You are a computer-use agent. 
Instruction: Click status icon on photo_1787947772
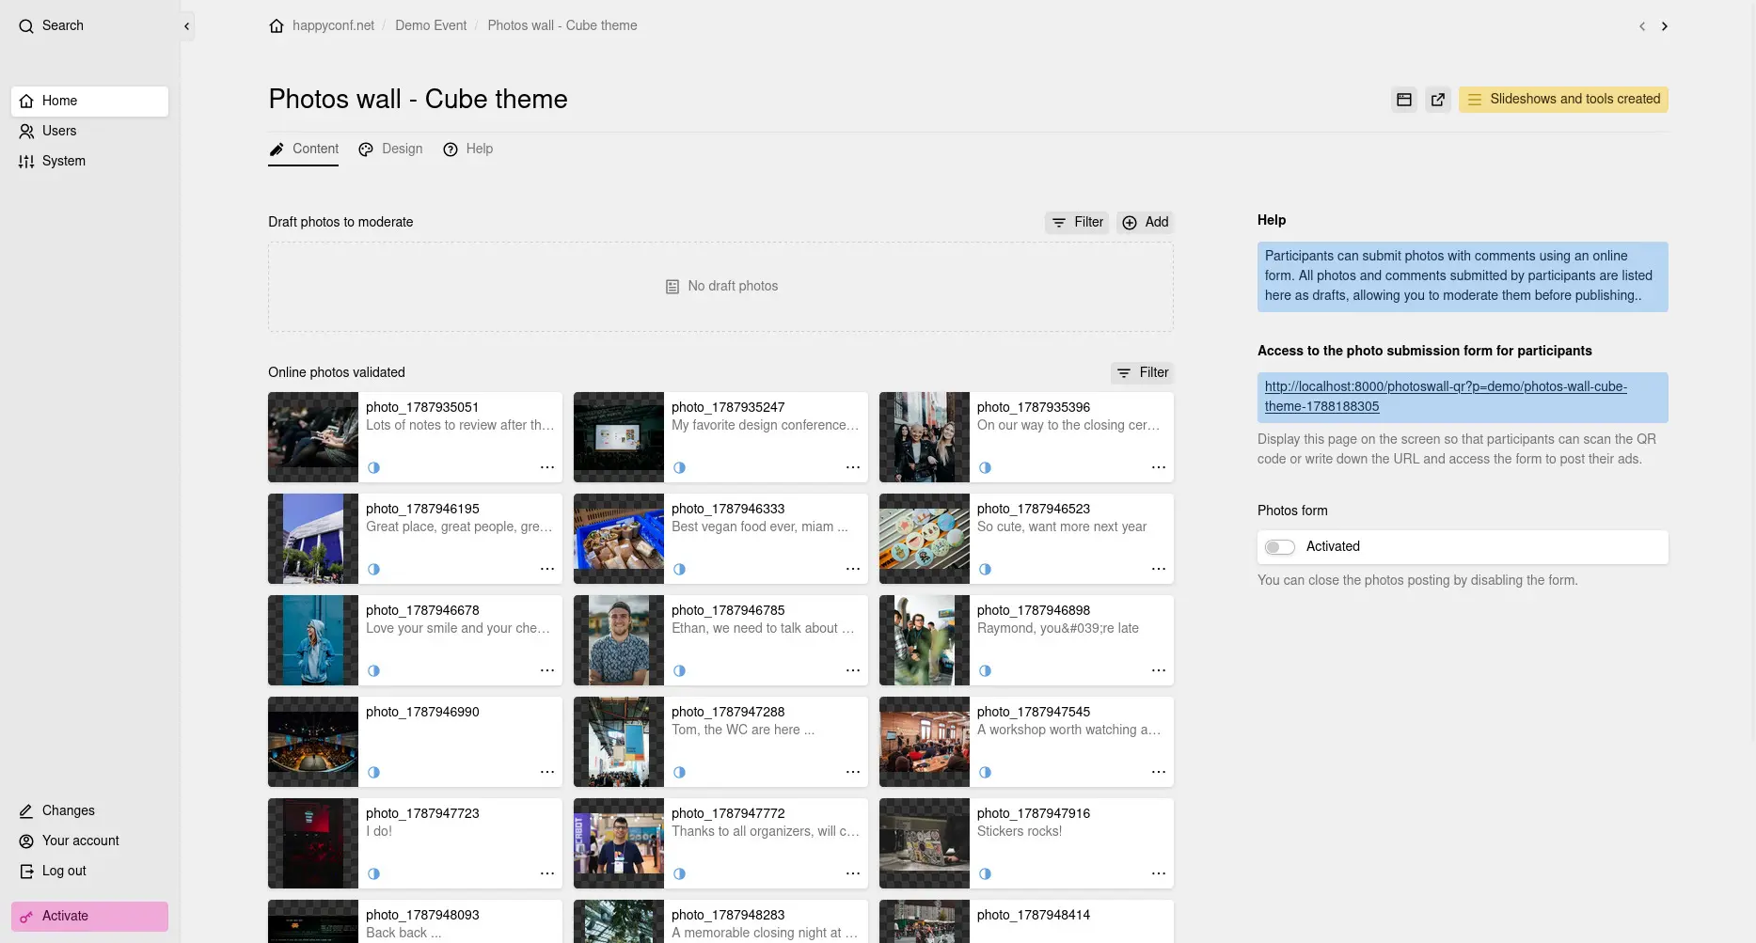point(679,874)
